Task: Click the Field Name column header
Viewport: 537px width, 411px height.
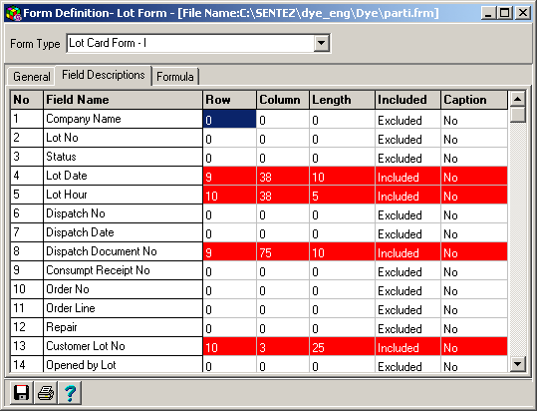Action: [123, 100]
